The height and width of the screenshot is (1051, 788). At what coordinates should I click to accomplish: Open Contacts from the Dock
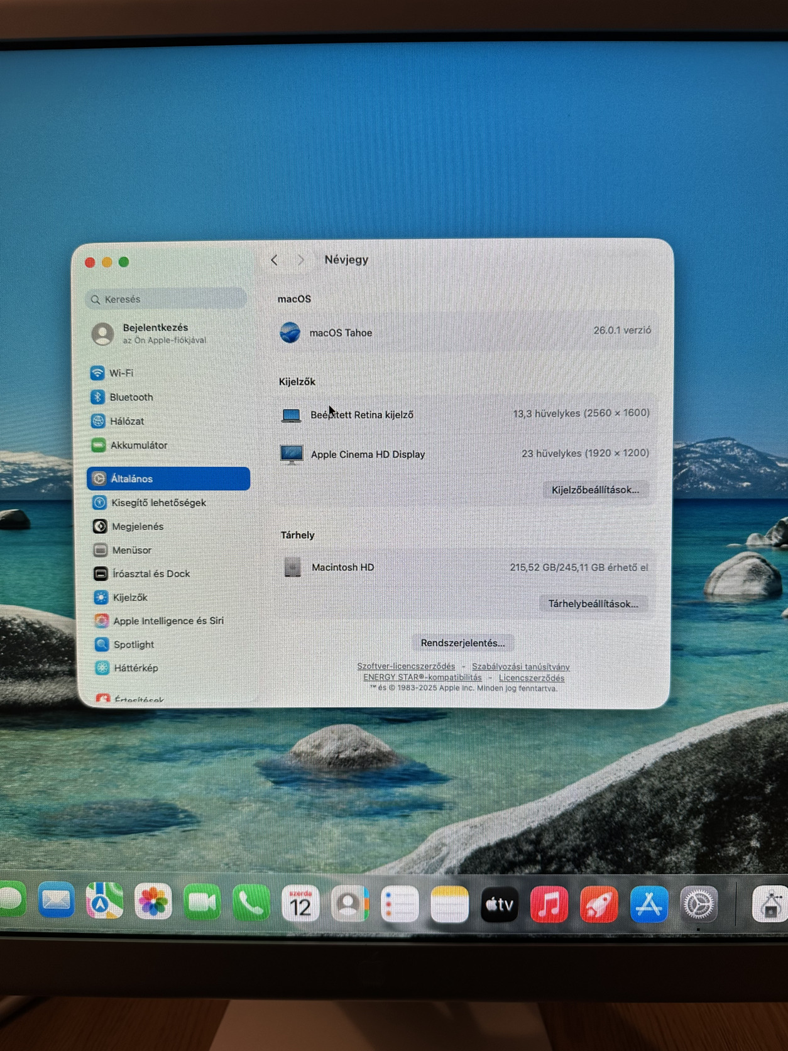coord(350,904)
